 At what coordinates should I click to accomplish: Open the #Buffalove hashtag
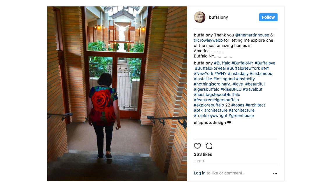(x=265, y=63)
